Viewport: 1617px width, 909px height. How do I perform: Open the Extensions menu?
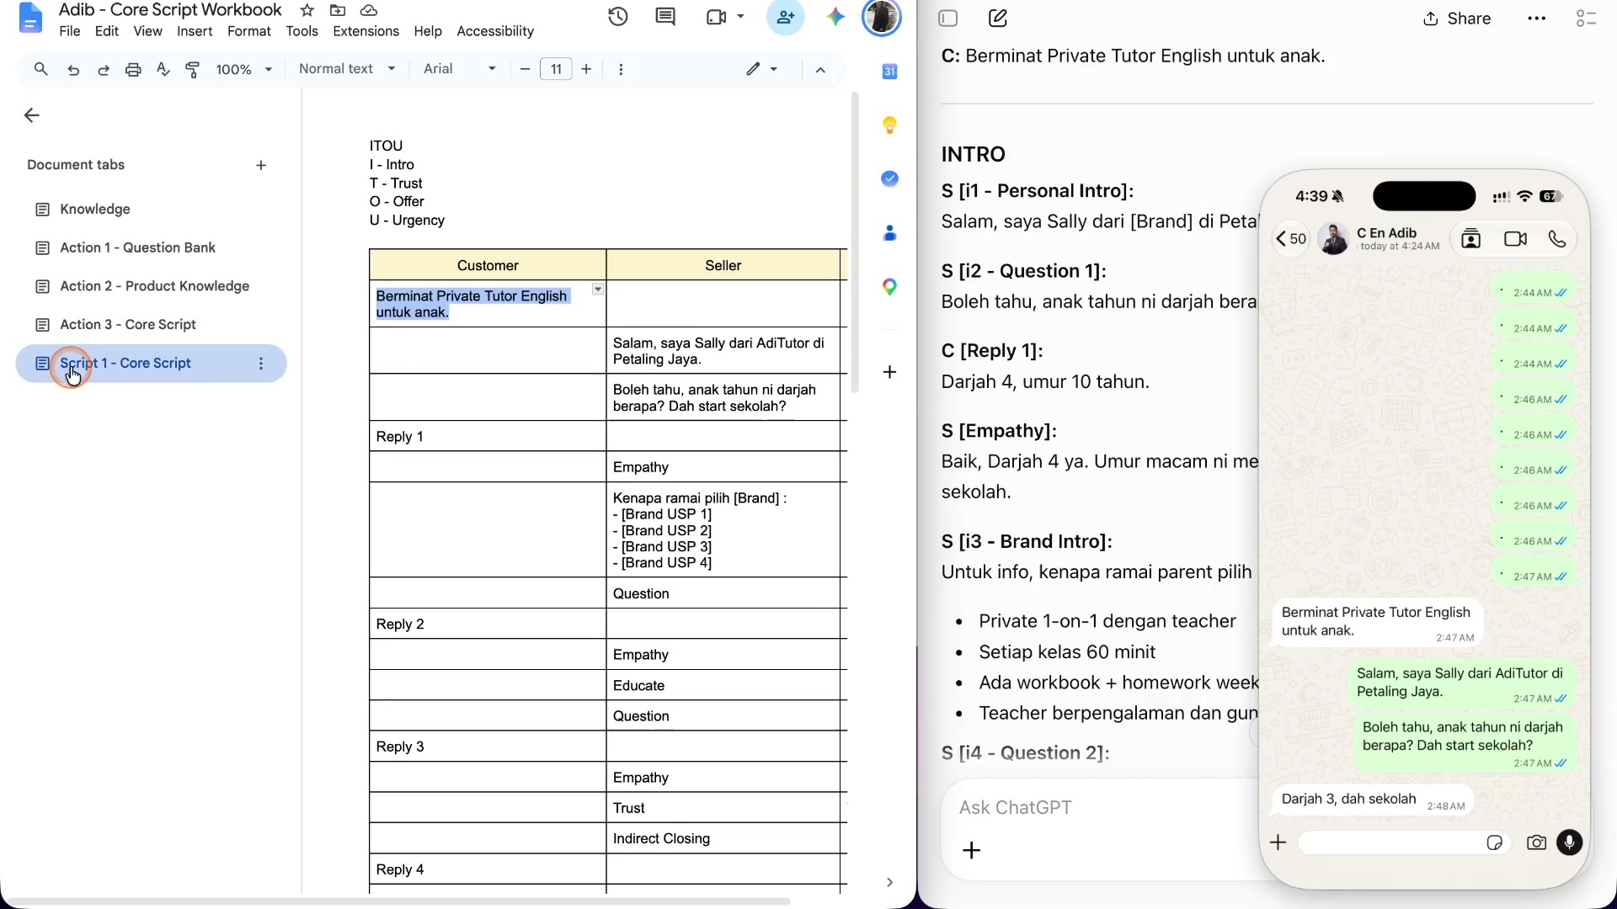pos(366,31)
